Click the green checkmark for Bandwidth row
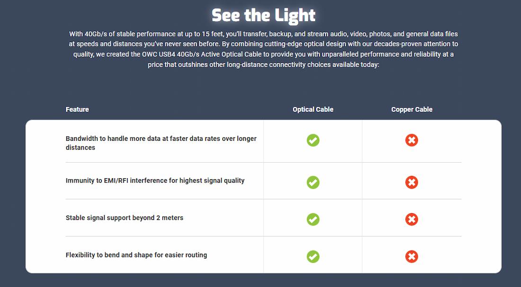This screenshot has width=521, height=287. [313, 140]
